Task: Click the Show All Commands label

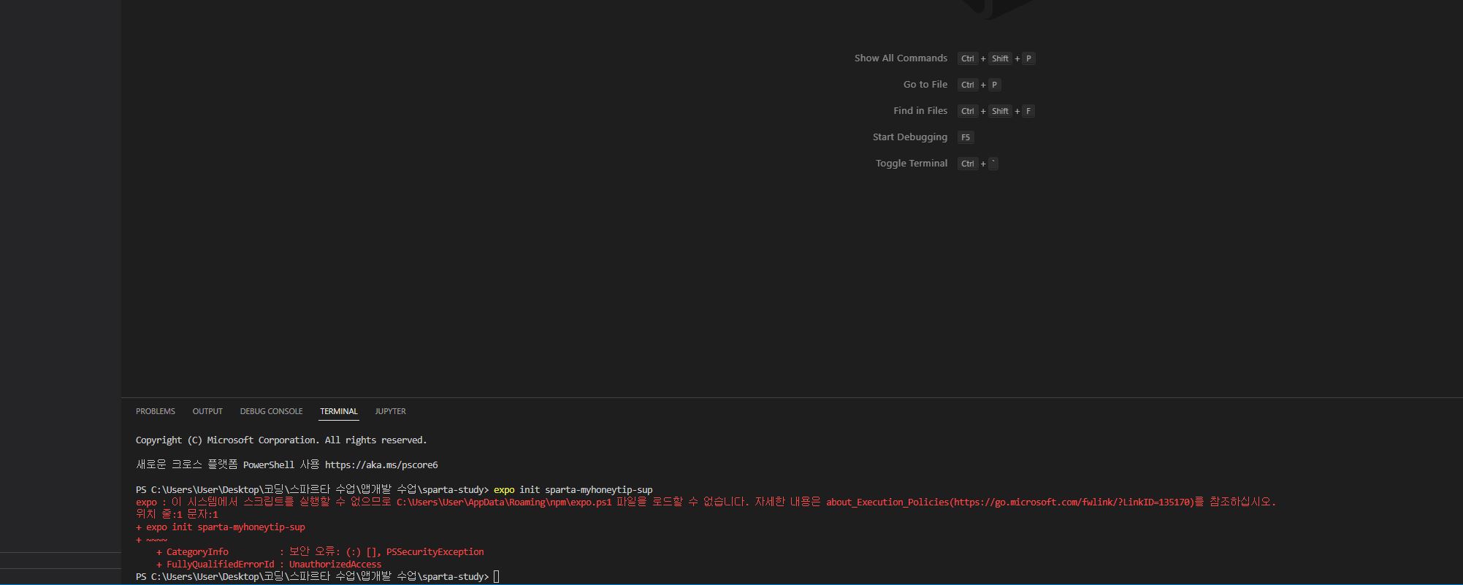Action: 901,58
